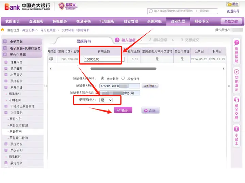Screen dimensions: 245x183
Task: Focus the 背书金额 amount input field
Action: tap(104, 59)
